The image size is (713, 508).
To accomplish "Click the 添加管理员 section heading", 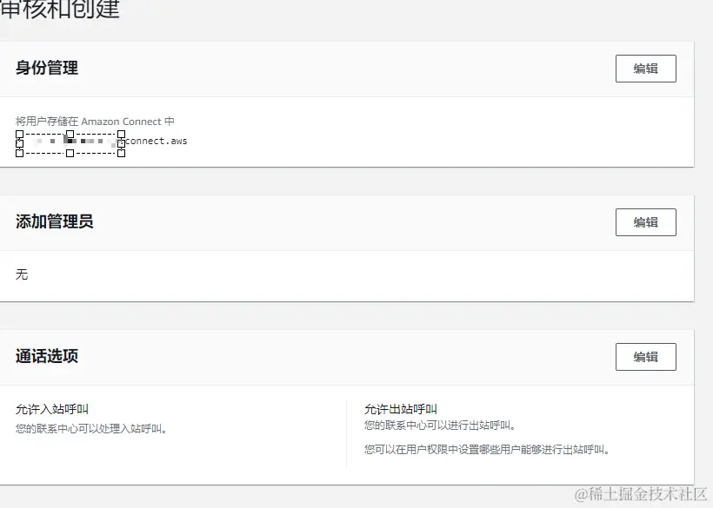I will (55, 221).
